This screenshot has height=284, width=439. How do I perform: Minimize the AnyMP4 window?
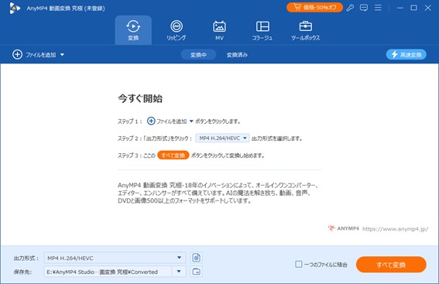400,8
